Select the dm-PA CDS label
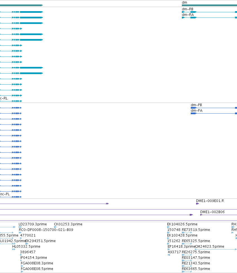The height and width of the screenshot is (273, 237). (x=197, y=111)
